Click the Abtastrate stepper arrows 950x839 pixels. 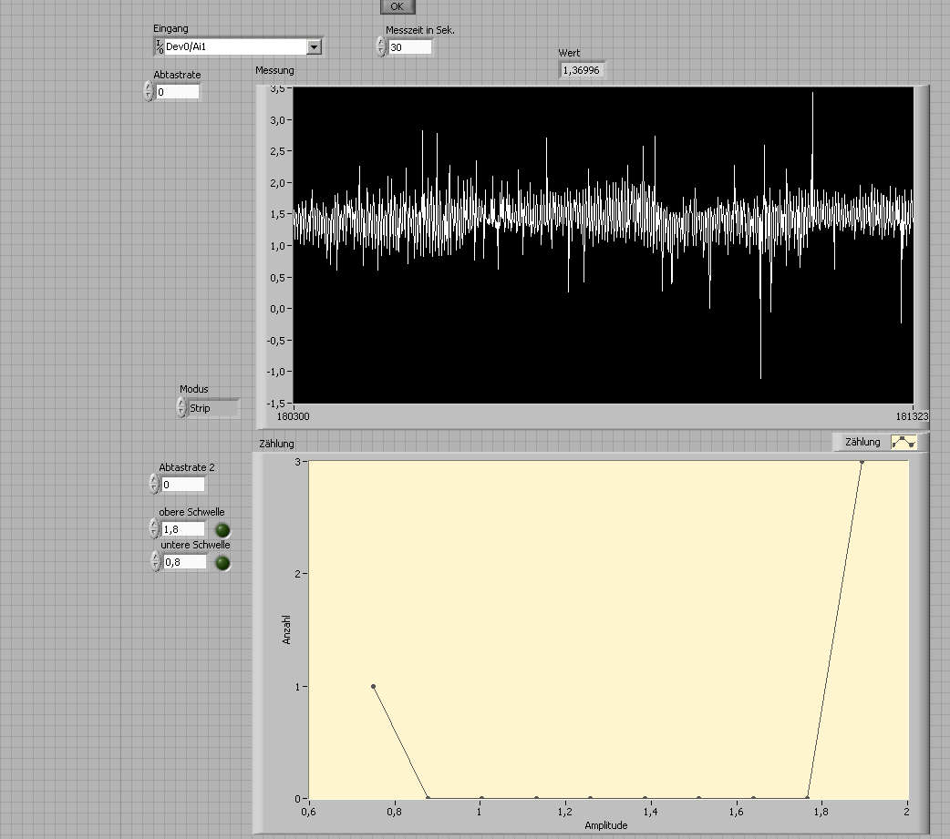tap(149, 91)
